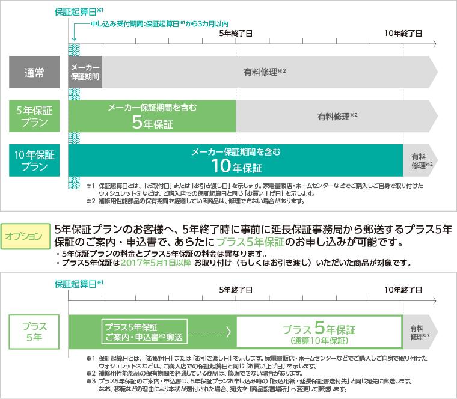Select the teal 10年保証プラン label
The width and height of the screenshot is (457, 399).
pyautogui.click(x=34, y=160)
